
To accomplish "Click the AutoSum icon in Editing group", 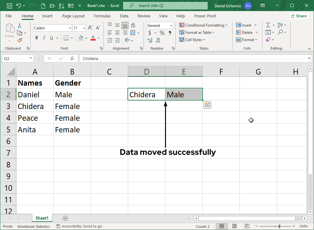I will tap(269, 25).
